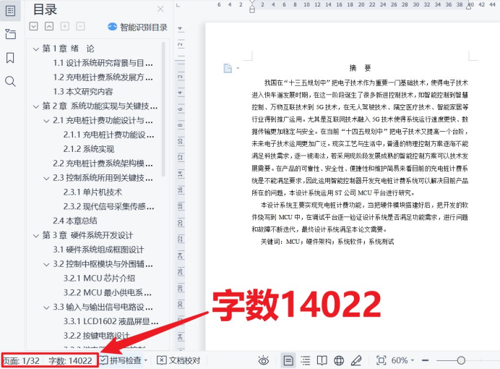
Task: Click 页面: 1/32 status entry
Action: pyautogui.click(x=22, y=361)
